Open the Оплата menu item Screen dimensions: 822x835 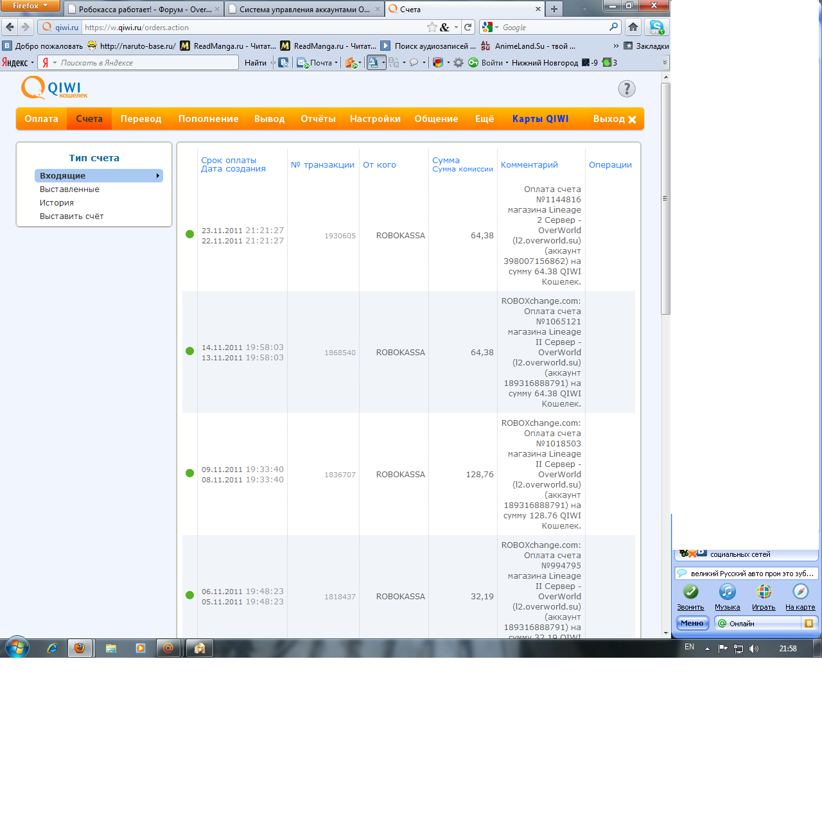41,119
